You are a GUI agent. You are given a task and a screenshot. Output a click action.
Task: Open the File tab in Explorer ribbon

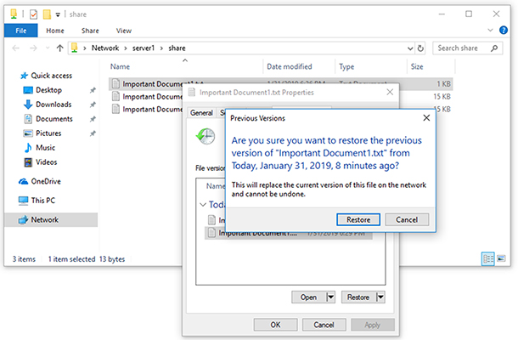pyautogui.click(x=21, y=31)
